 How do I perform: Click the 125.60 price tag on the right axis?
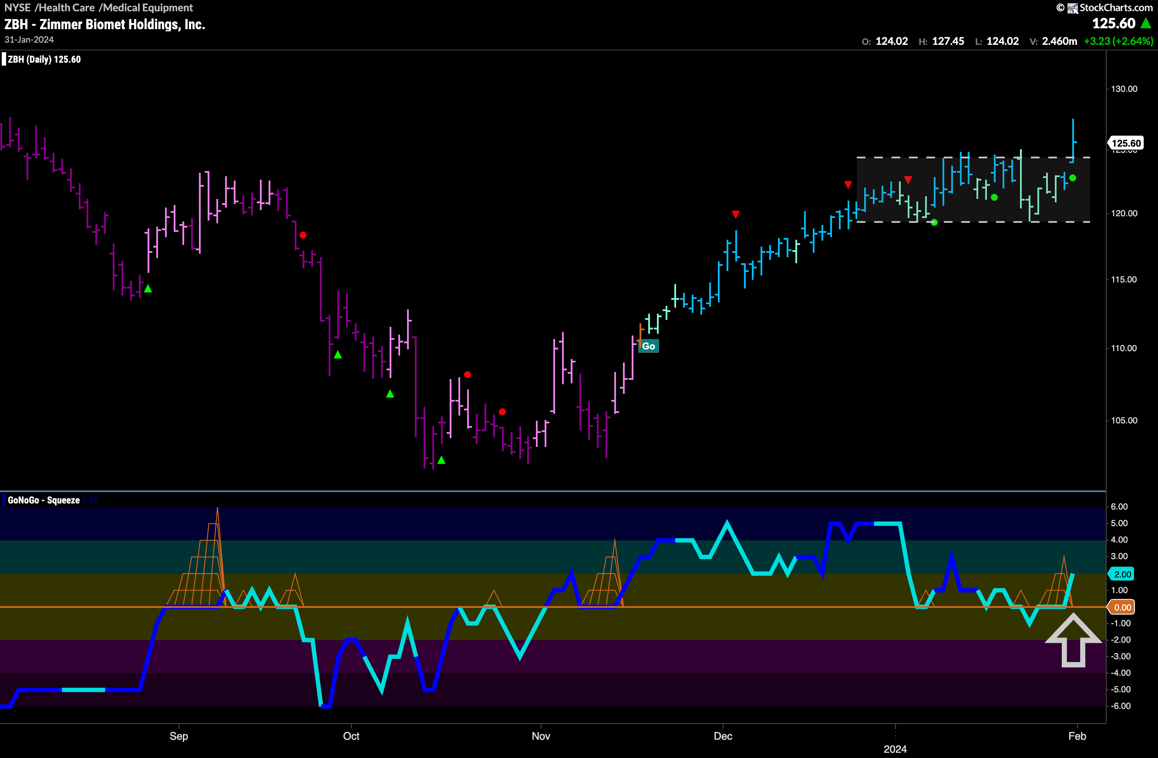click(x=1126, y=144)
